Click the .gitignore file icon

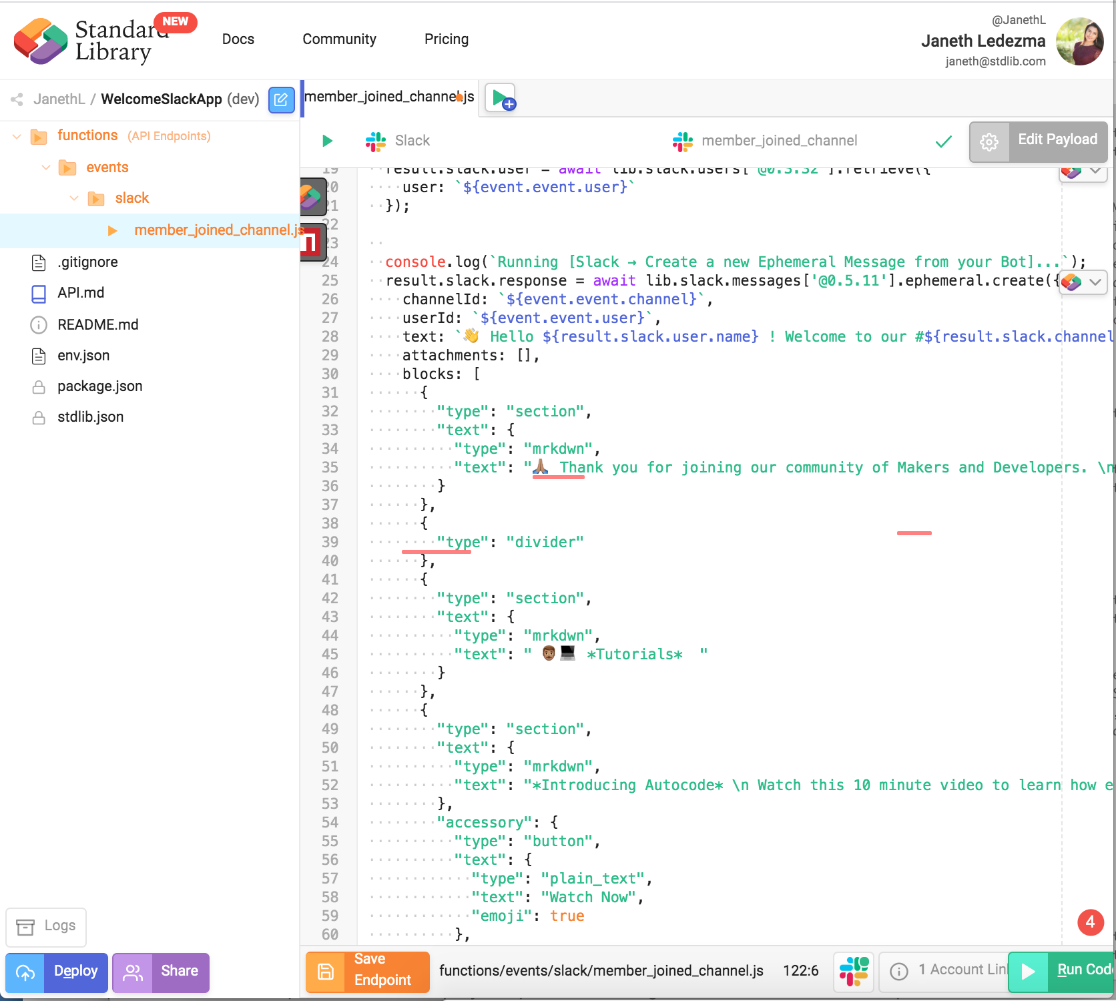[39, 263]
